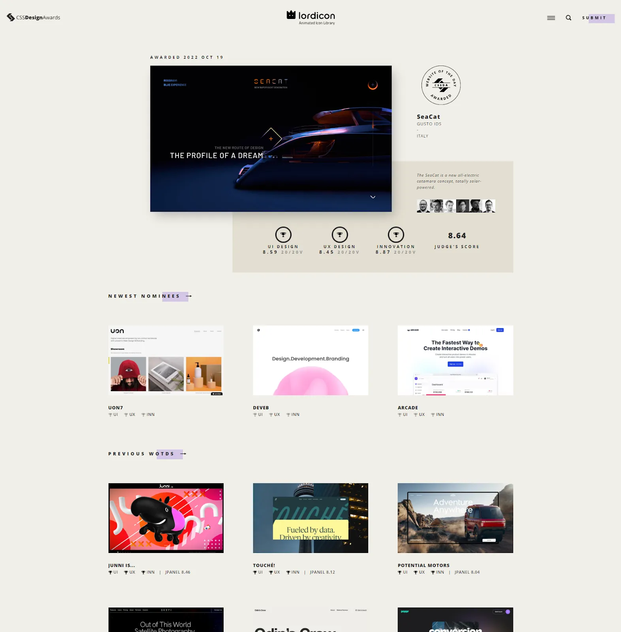Open the NEWEST NOMINEES section link
The height and width of the screenshot is (632, 621).
(x=144, y=296)
